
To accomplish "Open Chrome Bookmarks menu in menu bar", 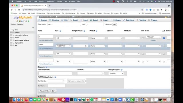I will click(50, 1).
